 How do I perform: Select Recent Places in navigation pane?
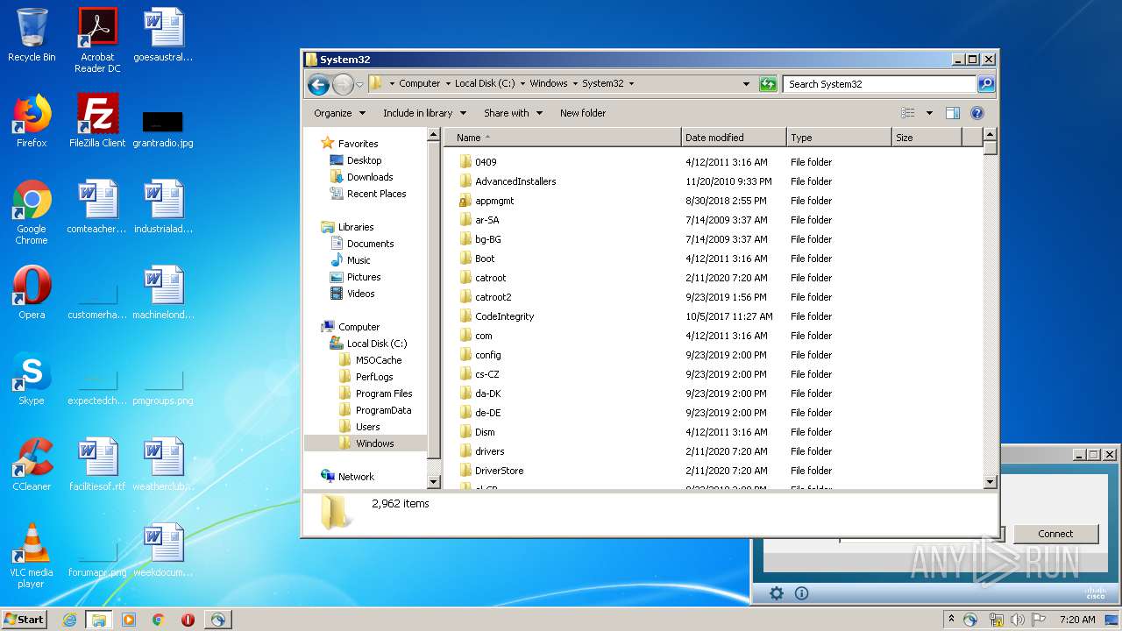376,194
